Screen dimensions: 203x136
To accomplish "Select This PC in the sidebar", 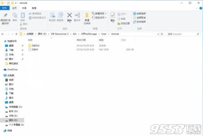I will (x=9, y=75).
